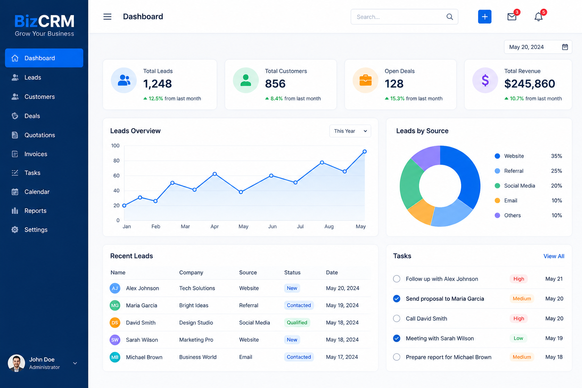Click the Settings gear icon
The width and height of the screenshot is (582, 388).
pos(15,230)
